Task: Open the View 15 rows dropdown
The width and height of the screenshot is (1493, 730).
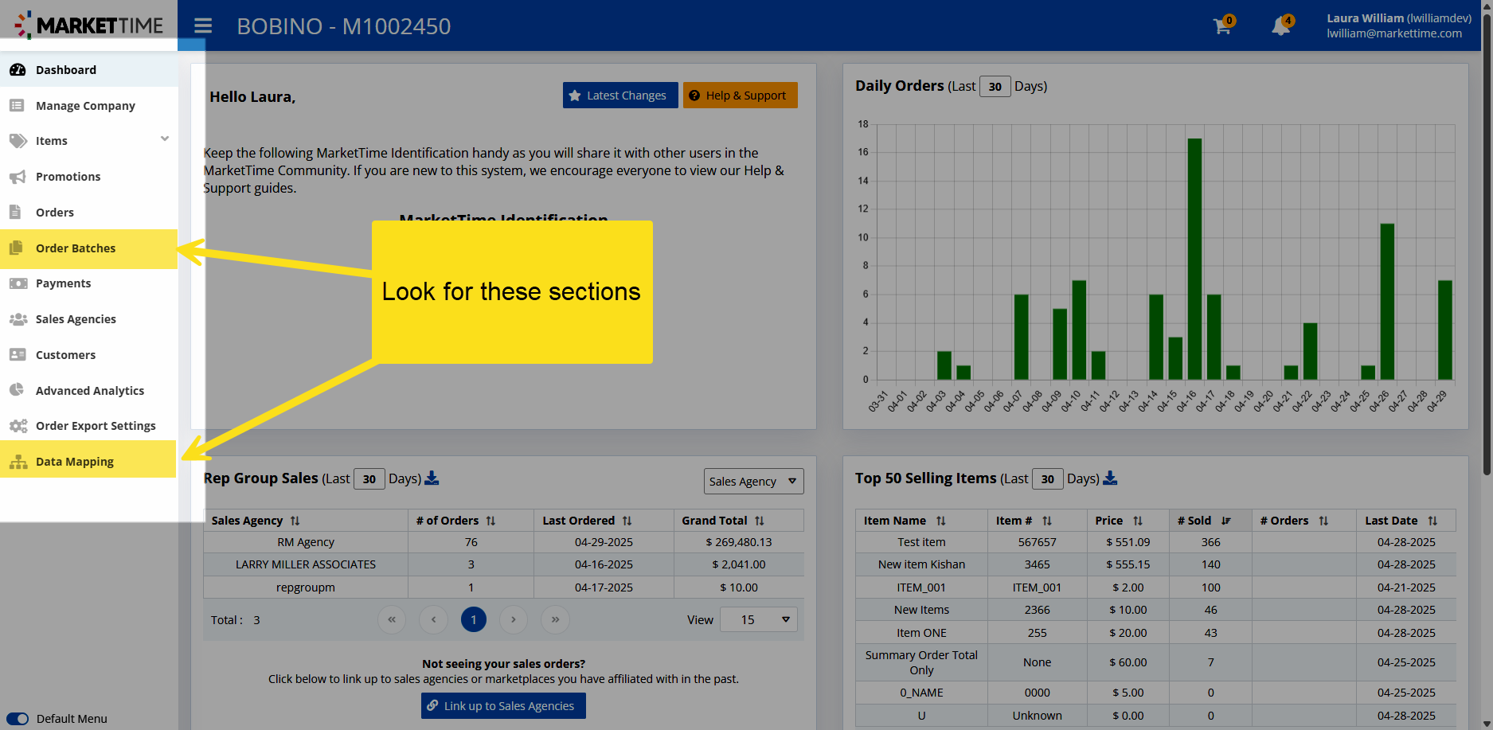Action: coord(758,619)
